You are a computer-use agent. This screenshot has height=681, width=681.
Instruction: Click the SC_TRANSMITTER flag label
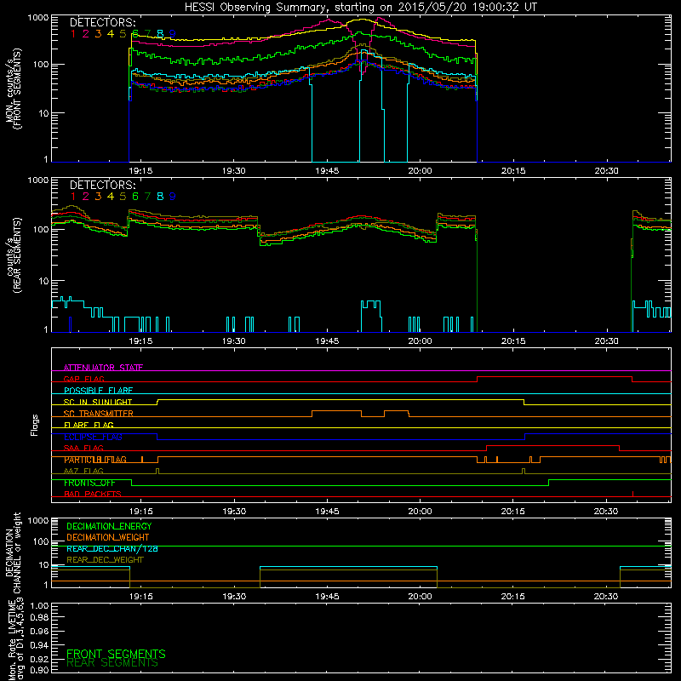[99, 414]
